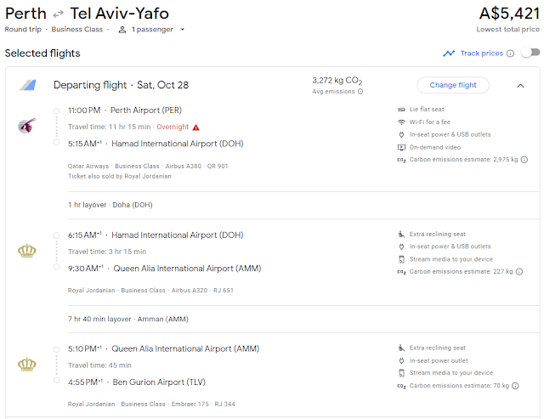The width and height of the screenshot is (544, 419).
Task: Click the overnight warning triangle icon
Action: point(196,127)
